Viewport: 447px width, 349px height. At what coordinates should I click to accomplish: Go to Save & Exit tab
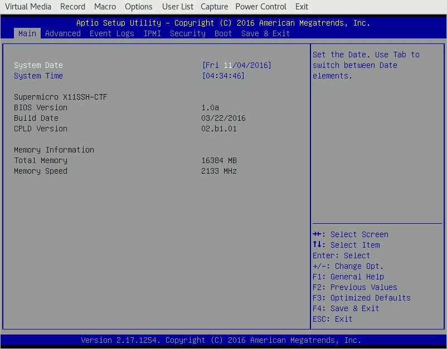tap(265, 33)
